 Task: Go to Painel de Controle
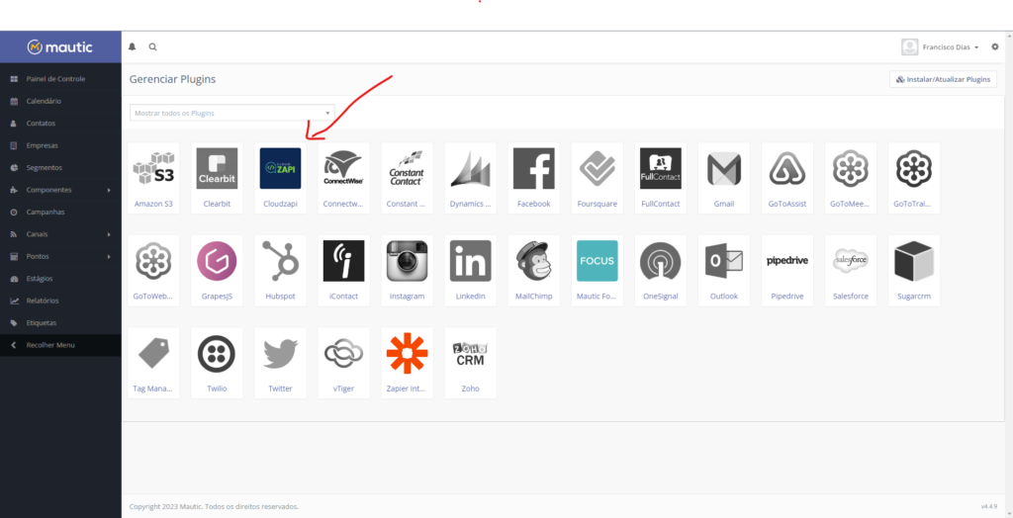[60, 79]
